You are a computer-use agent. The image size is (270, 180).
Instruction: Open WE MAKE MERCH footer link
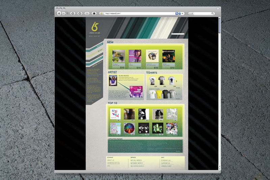click(x=137, y=163)
